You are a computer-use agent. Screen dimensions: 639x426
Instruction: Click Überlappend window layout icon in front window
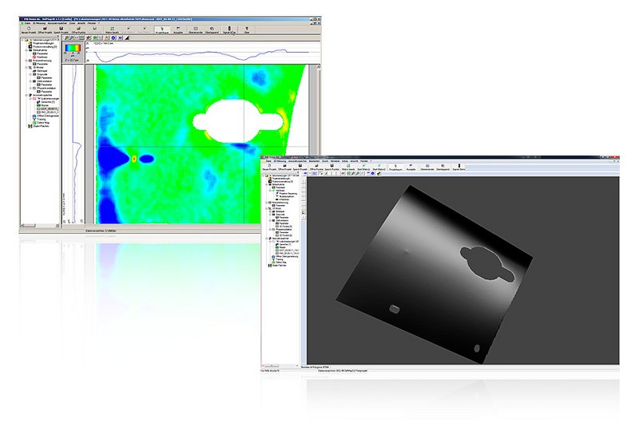(443, 166)
